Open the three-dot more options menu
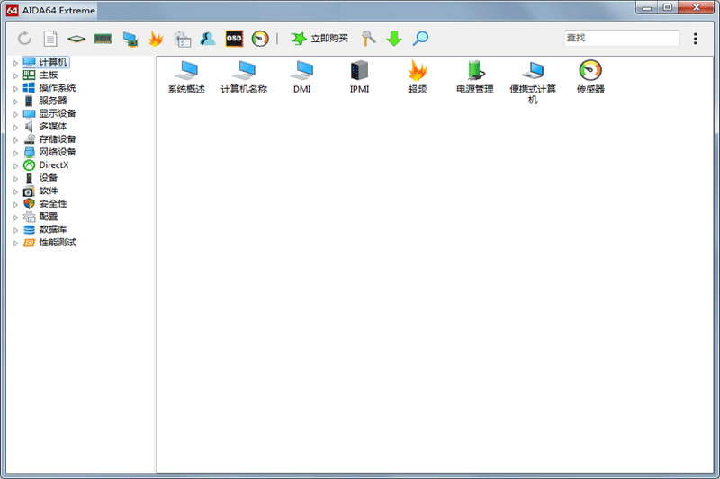The width and height of the screenshot is (720, 479). pyautogui.click(x=696, y=39)
